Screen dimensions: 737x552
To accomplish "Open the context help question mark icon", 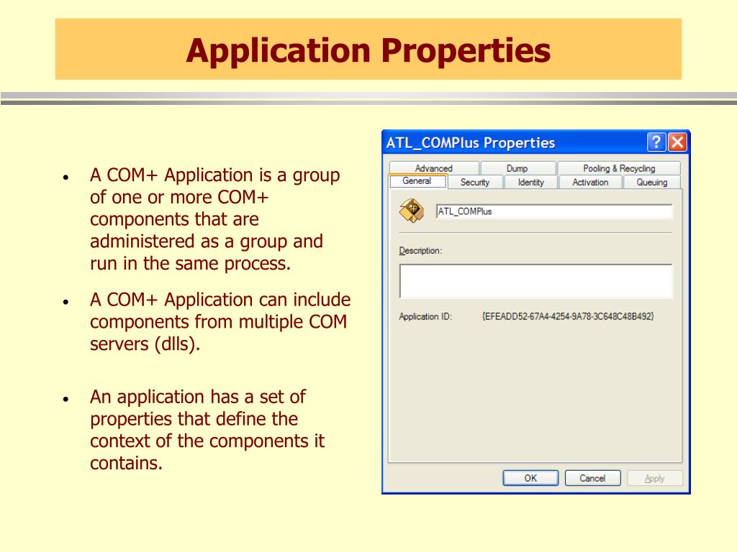I will click(656, 142).
